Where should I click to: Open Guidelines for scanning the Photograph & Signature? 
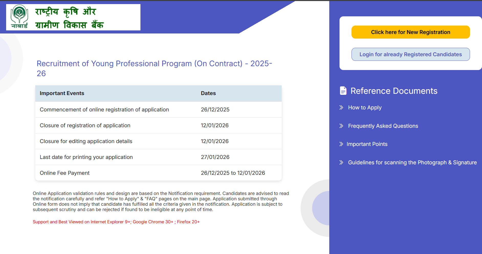(412, 162)
